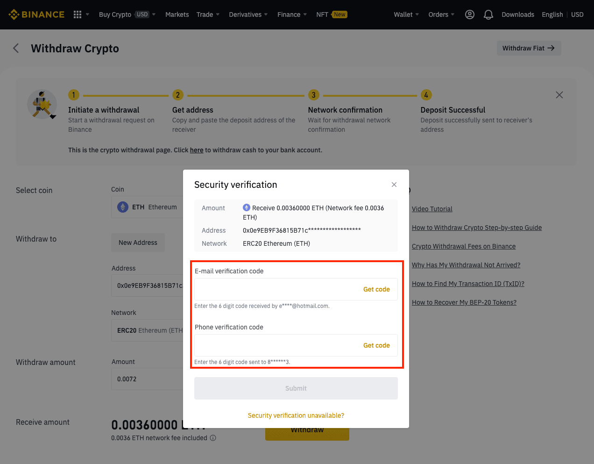Open How to Find My Transaction ID link
594x464 pixels.
pyautogui.click(x=468, y=284)
